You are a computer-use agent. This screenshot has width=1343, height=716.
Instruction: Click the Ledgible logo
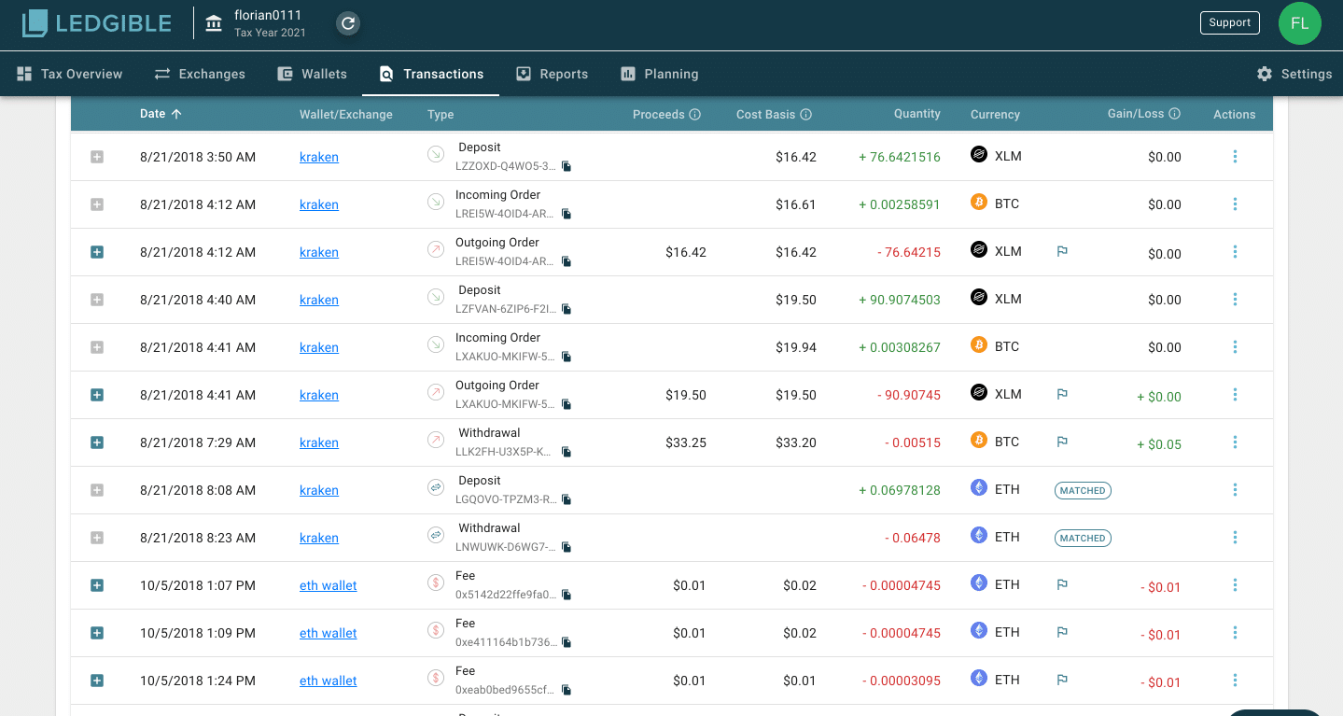[x=97, y=23]
